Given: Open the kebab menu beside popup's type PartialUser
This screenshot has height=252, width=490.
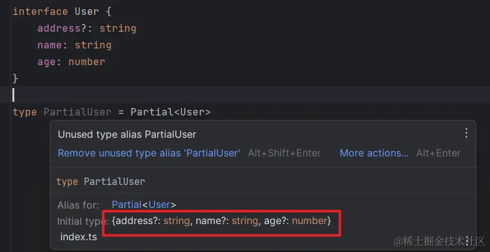Looking at the screenshot, I should pyautogui.click(x=466, y=182).
